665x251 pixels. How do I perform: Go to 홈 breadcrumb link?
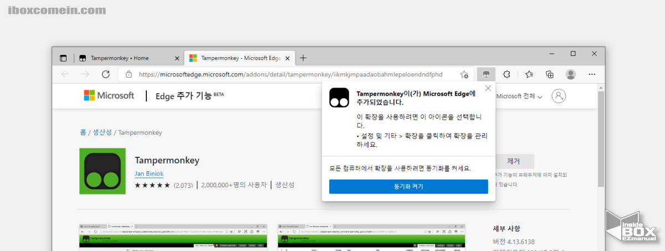tap(83, 132)
